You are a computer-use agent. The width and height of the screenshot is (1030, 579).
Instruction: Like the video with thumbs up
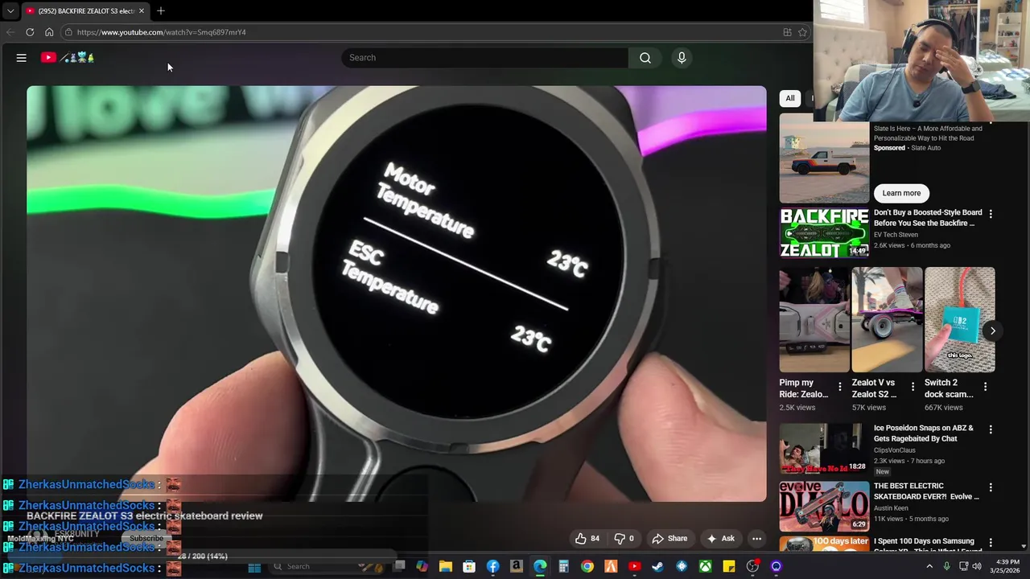pos(587,539)
